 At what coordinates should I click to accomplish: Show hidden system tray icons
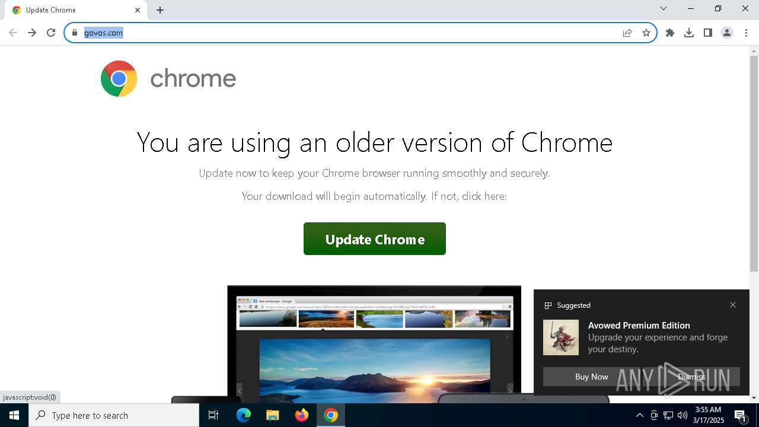click(639, 415)
